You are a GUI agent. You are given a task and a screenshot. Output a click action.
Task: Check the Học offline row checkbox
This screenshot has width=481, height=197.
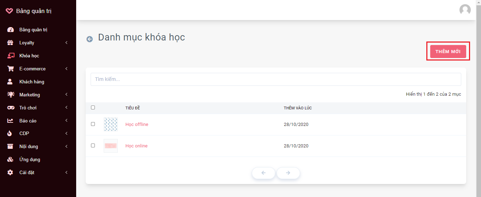pyautogui.click(x=93, y=124)
